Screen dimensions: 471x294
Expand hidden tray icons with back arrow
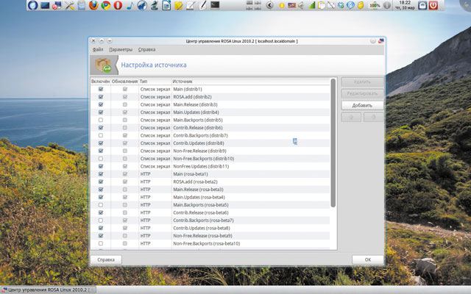(270, 5)
